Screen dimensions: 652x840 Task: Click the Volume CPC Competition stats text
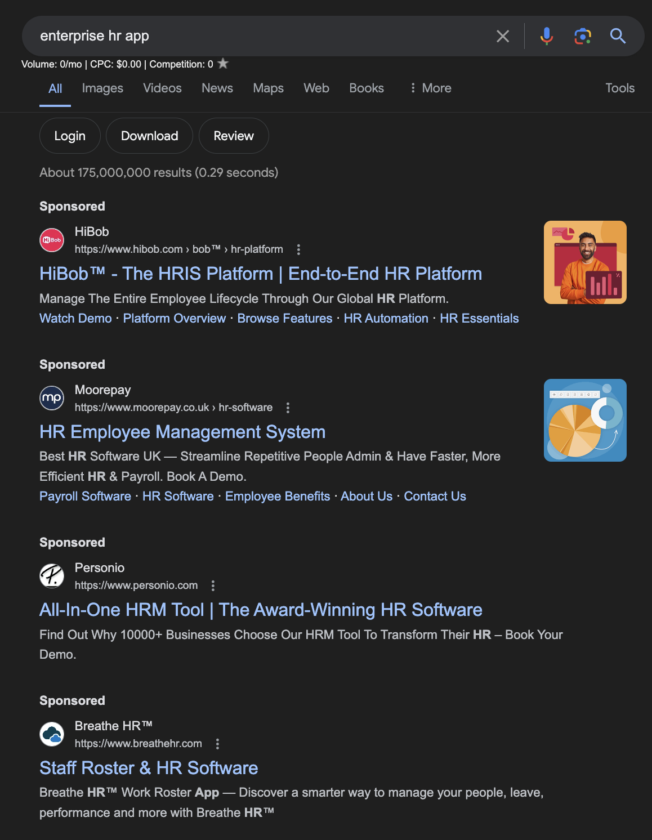[x=117, y=64]
